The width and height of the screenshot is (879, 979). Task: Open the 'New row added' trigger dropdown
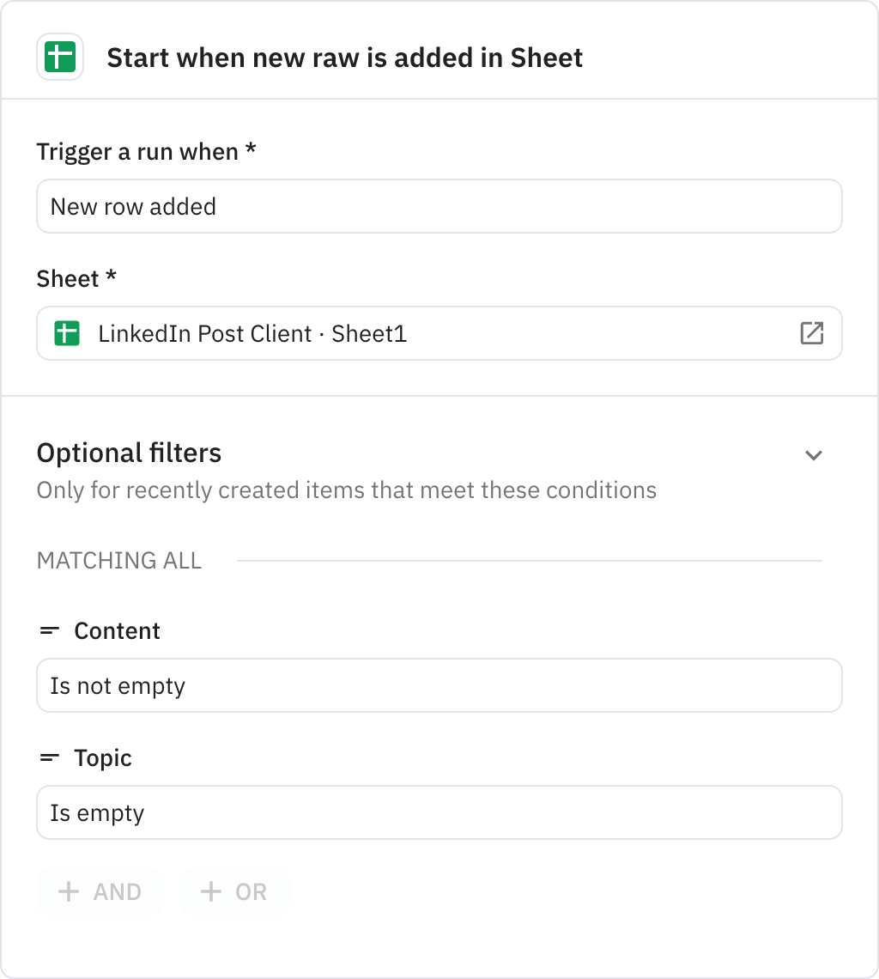(439, 206)
